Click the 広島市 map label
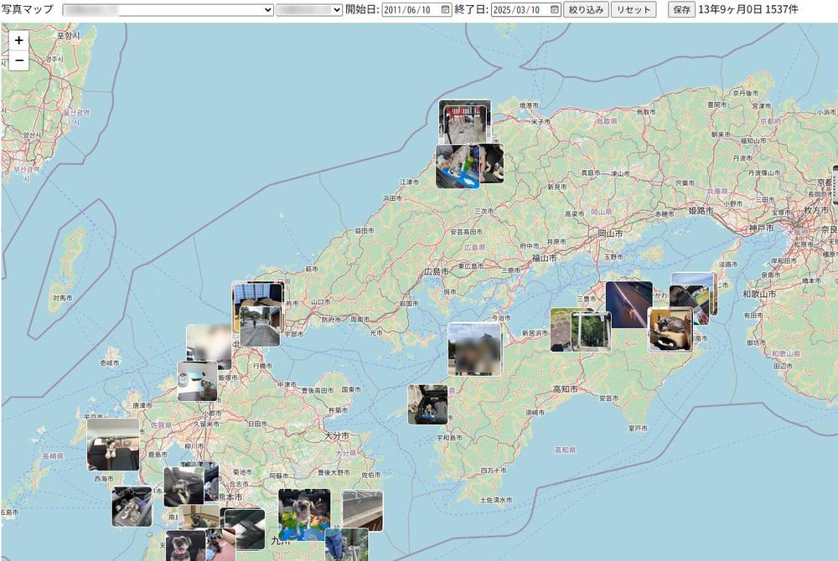 click(x=437, y=271)
